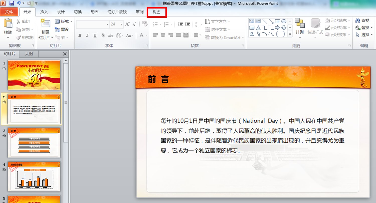Open Find (查找) in the editing group
Viewport: 376px width, 203px height.
[x=363, y=20]
